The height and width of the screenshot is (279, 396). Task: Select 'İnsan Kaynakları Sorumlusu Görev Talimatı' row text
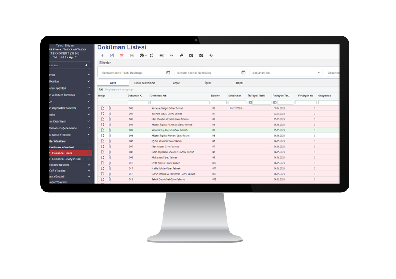pyautogui.click(x=173, y=152)
